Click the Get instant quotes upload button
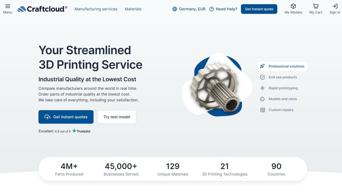This screenshot has width=342, height=192. 66,117
